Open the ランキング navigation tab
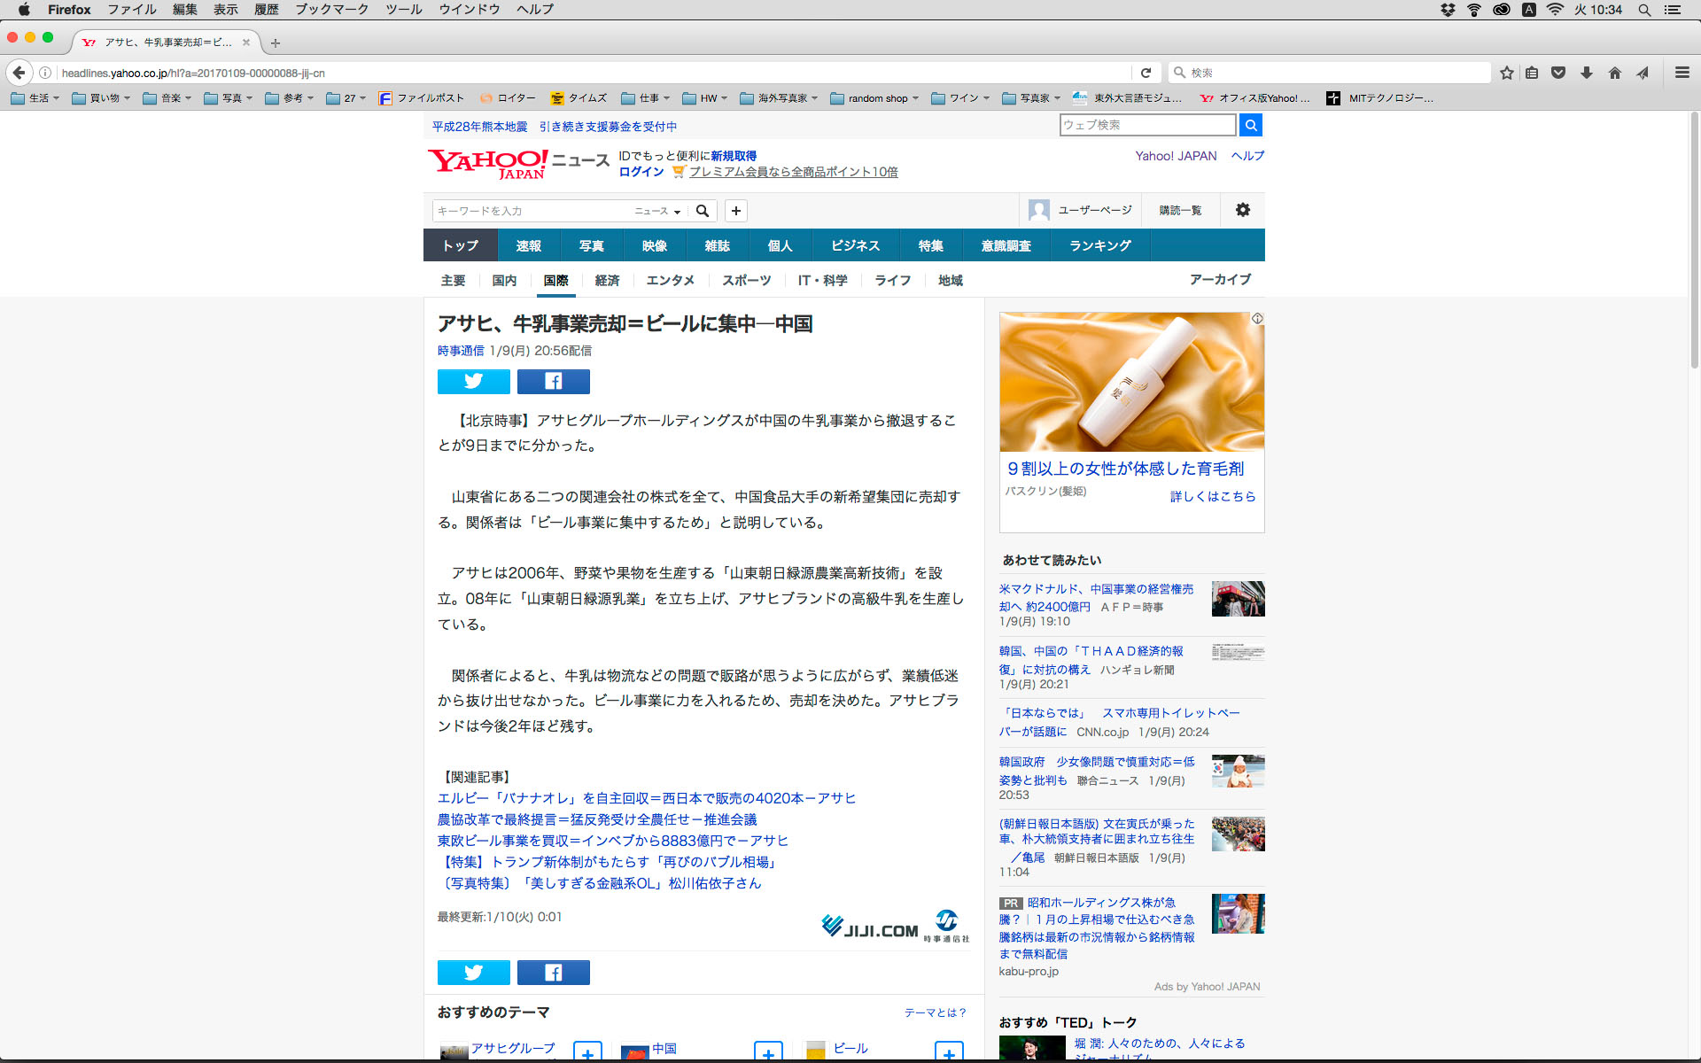Image resolution: width=1701 pixels, height=1063 pixels. [x=1099, y=245]
